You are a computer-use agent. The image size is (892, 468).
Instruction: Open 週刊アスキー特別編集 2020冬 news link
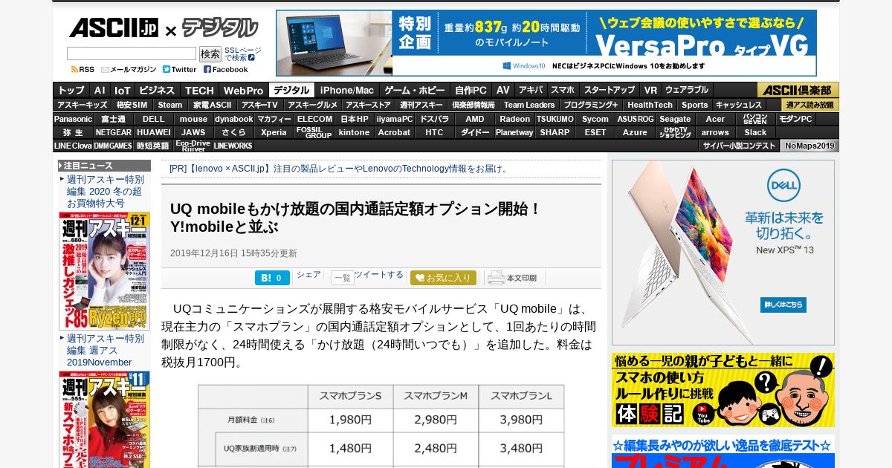106,191
